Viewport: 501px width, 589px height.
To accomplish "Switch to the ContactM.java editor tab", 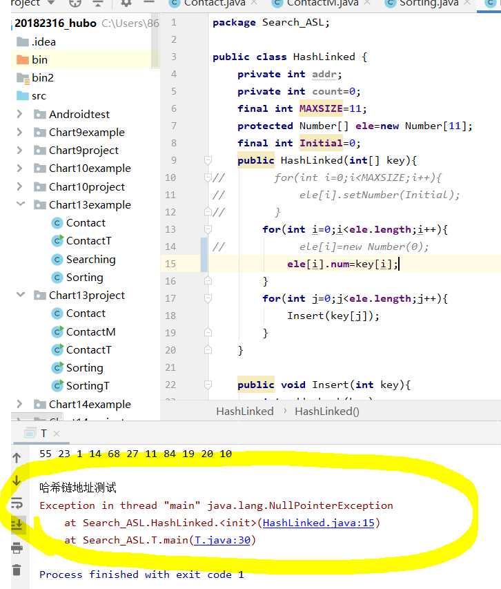I will coord(322,3).
